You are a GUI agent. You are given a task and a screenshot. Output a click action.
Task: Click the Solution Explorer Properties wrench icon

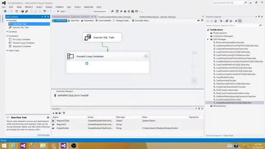click(x=236, y=21)
